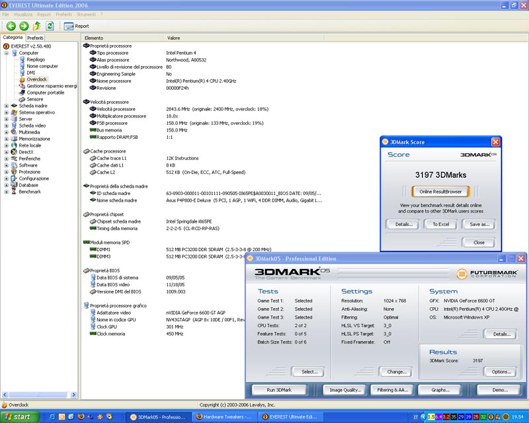The image size is (529, 423).
Task: Click the Protezione security shield icon
Action: click(14, 172)
